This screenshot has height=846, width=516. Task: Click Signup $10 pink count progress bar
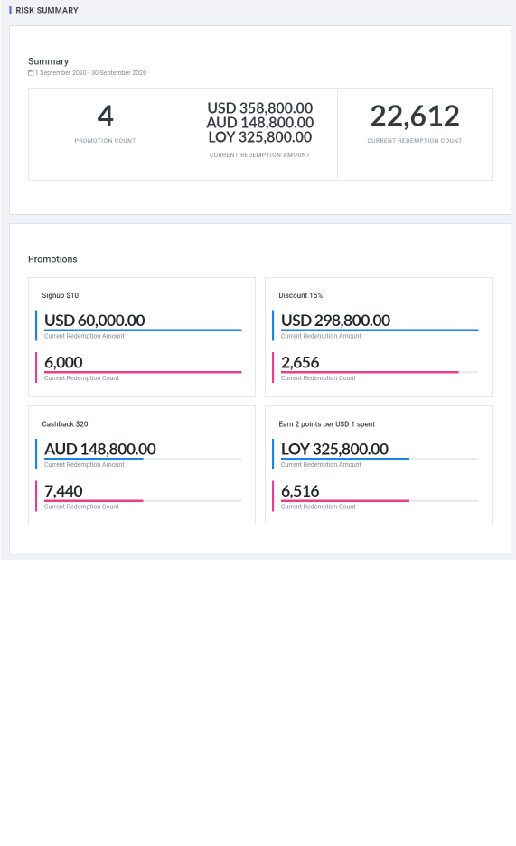coord(143,372)
